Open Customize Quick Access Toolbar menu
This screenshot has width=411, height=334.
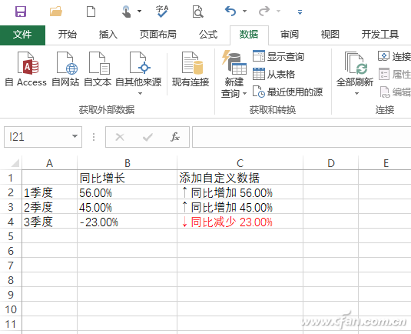click(x=300, y=12)
